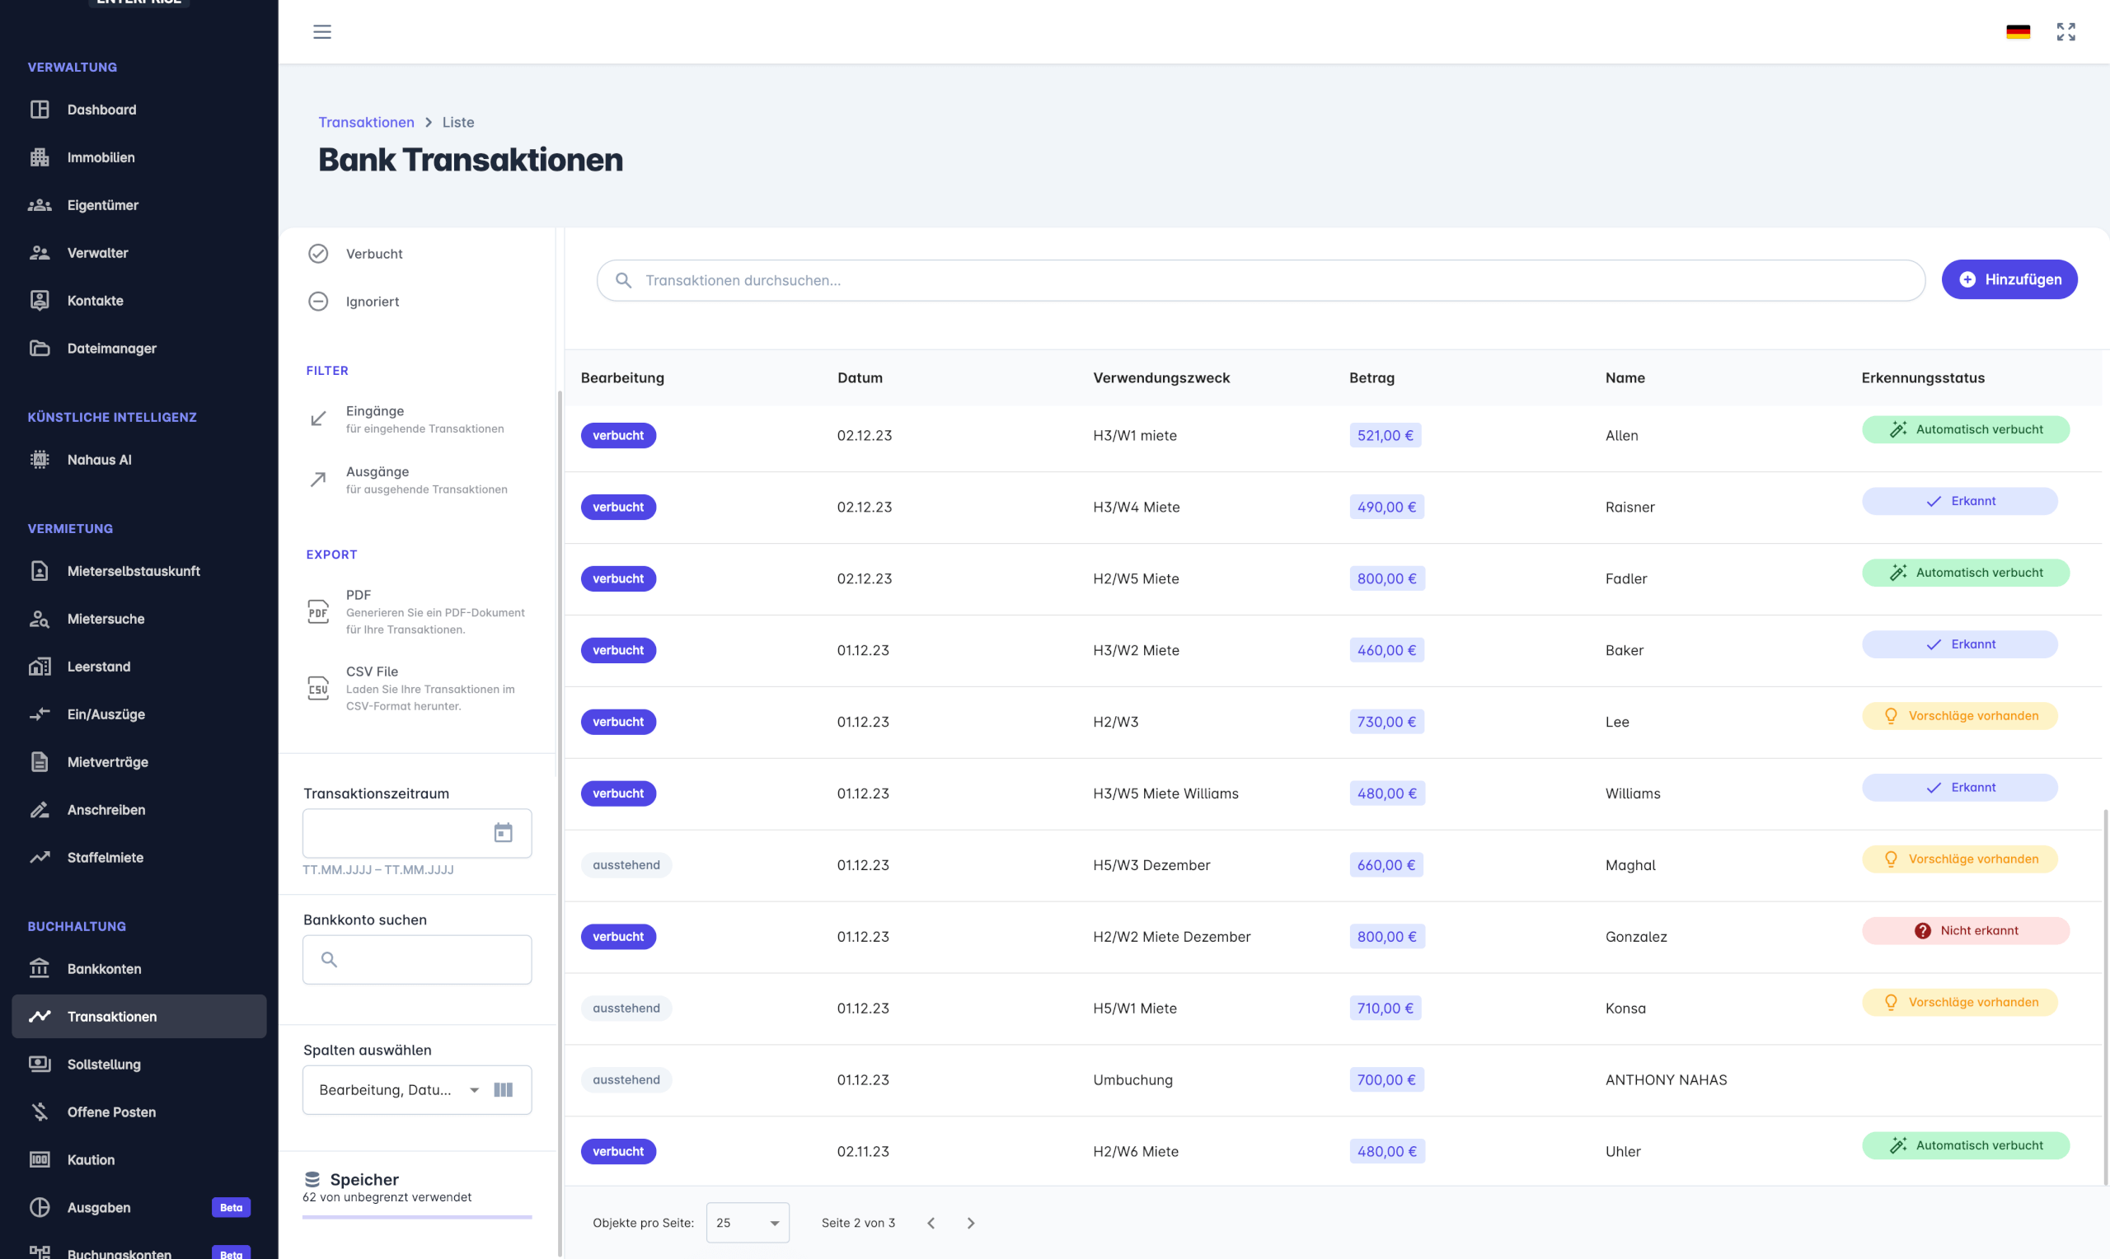This screenshot has width=2110, height=1259.
Task: Open Objekte pro Seite dropdown
Action: point(748,1223)
